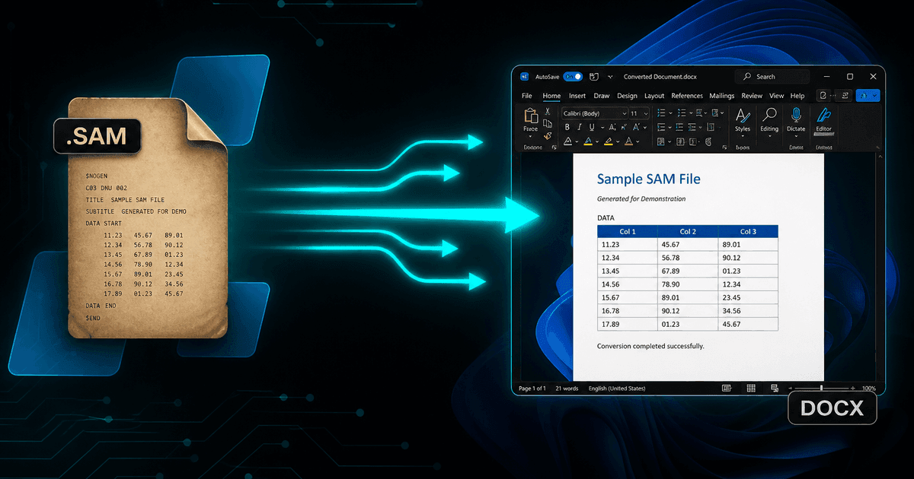Click the zoom in plus icon

click(x=853, y=388)
